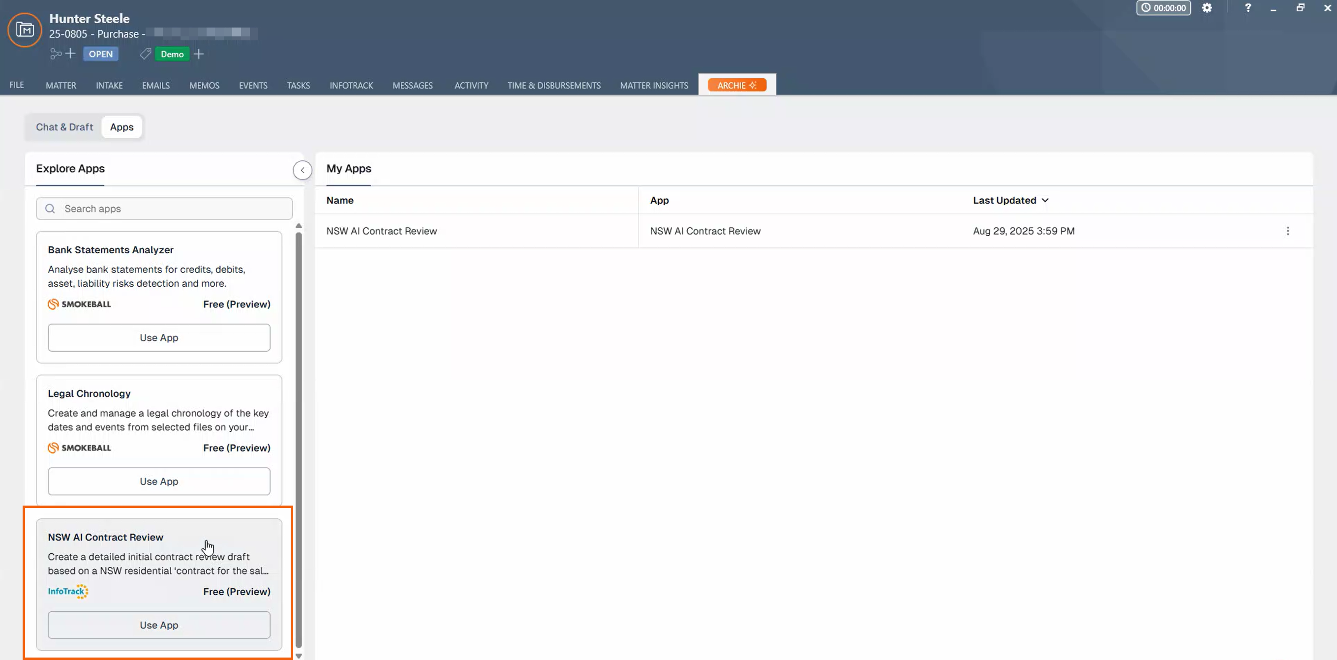Open TIME & DISBURSEMENTS tab

coord(554,85)
